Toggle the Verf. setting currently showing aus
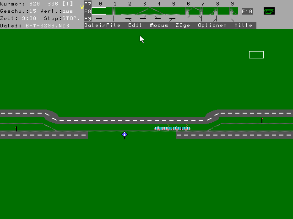The image size is (293, 219). tap(67, 11)
